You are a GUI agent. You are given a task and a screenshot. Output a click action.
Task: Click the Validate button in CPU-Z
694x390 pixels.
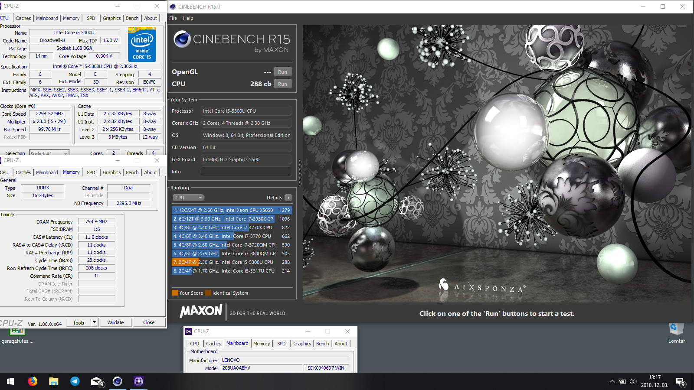tap(115, 322)
